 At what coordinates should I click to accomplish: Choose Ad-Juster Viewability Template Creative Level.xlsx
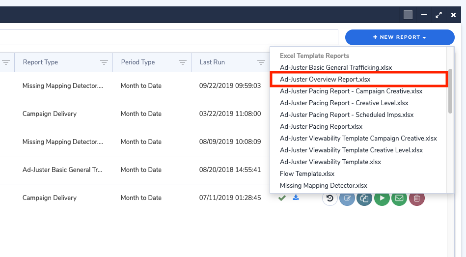pyautogui.click(x=351, y=150)
